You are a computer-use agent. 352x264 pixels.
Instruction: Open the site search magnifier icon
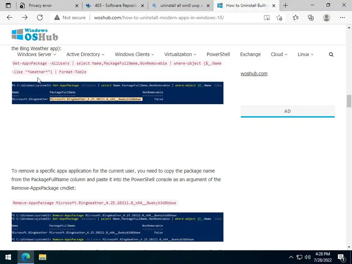pos(331,54)
